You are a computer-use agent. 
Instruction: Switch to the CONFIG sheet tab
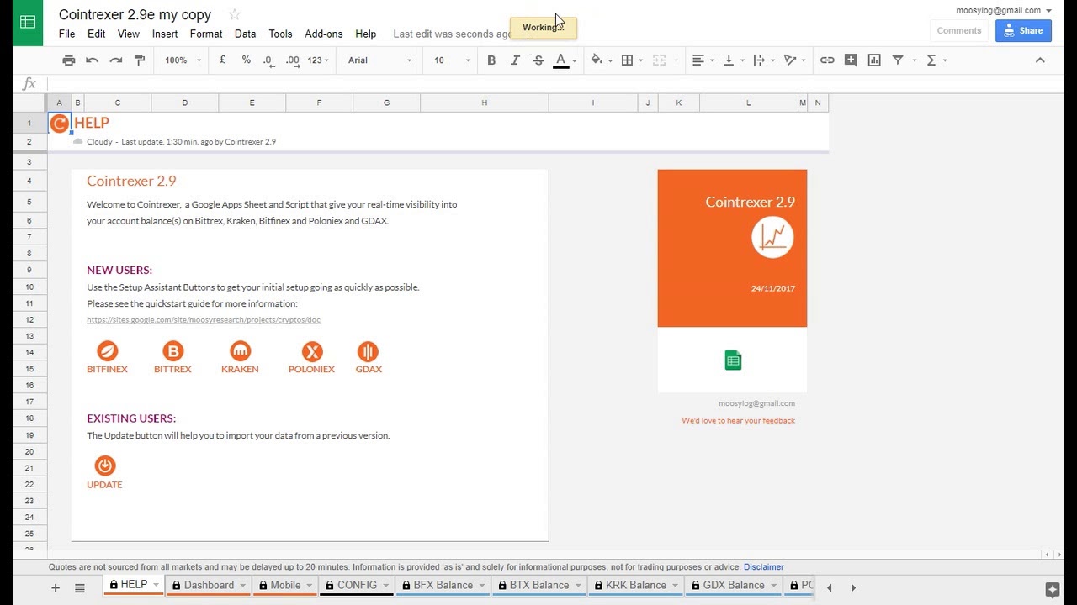357,586
